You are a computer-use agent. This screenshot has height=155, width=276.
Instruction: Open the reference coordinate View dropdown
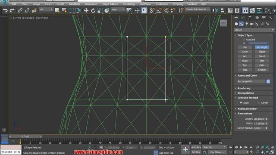118,9
